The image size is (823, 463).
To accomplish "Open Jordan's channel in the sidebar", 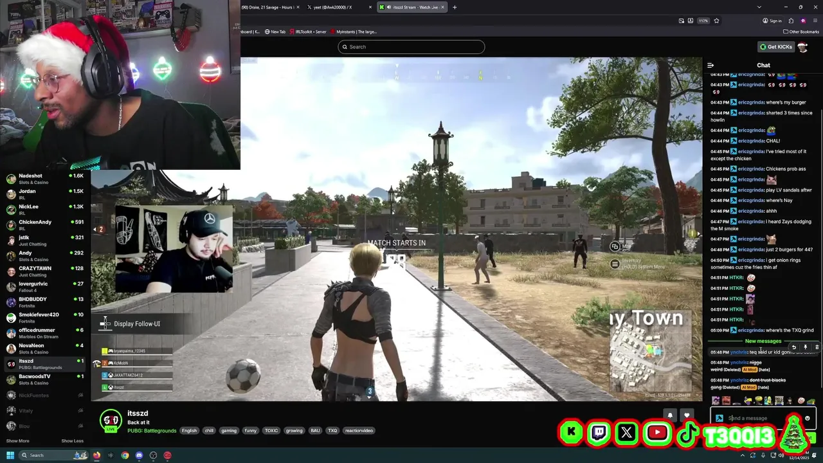I will 45,194.
